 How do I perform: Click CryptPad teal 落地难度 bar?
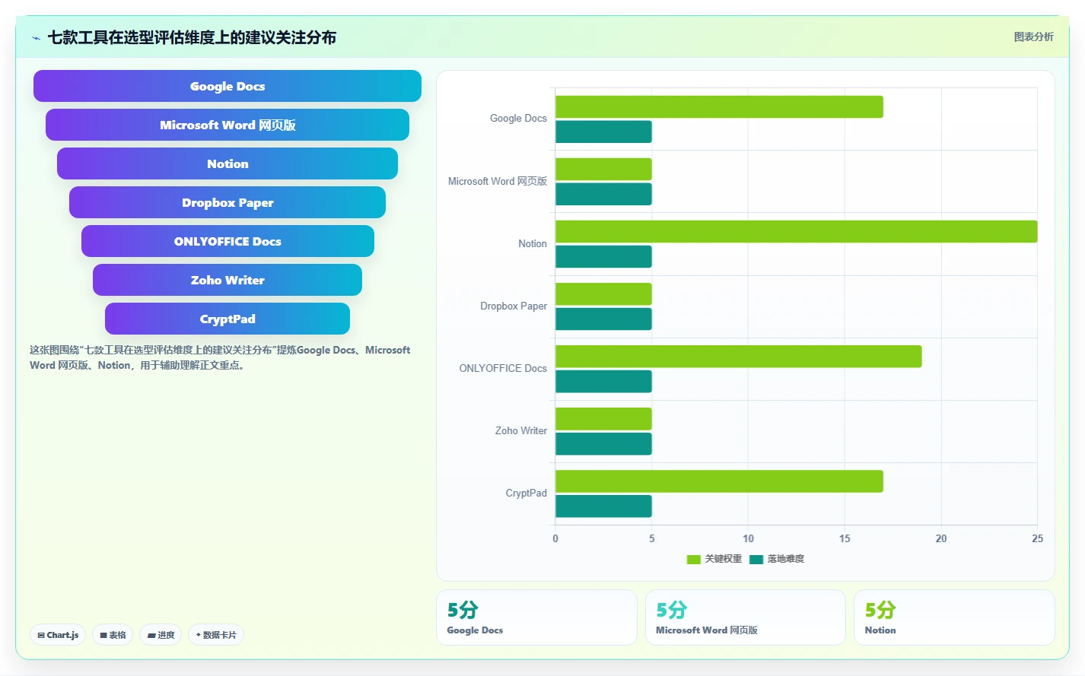(603, 506)
